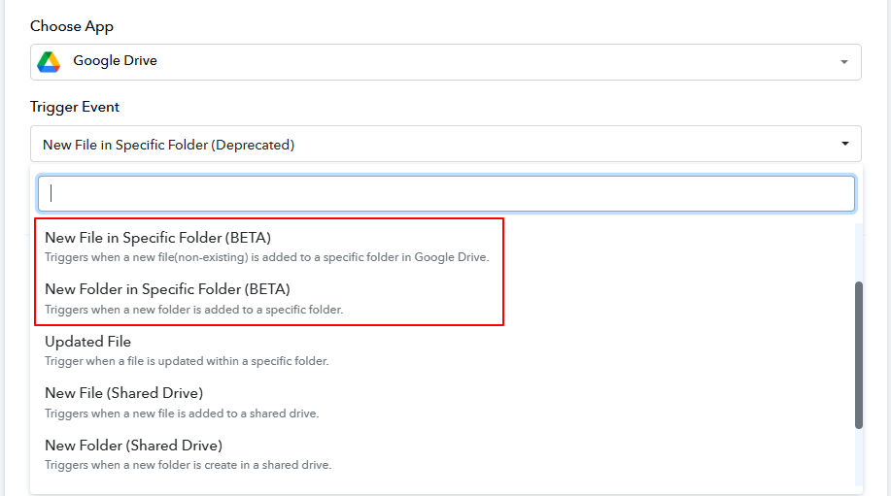This screenshot has height=496, width=891.
Task: Select New File in Specific Folder (BETA)
Action: (x=157, y=238)
